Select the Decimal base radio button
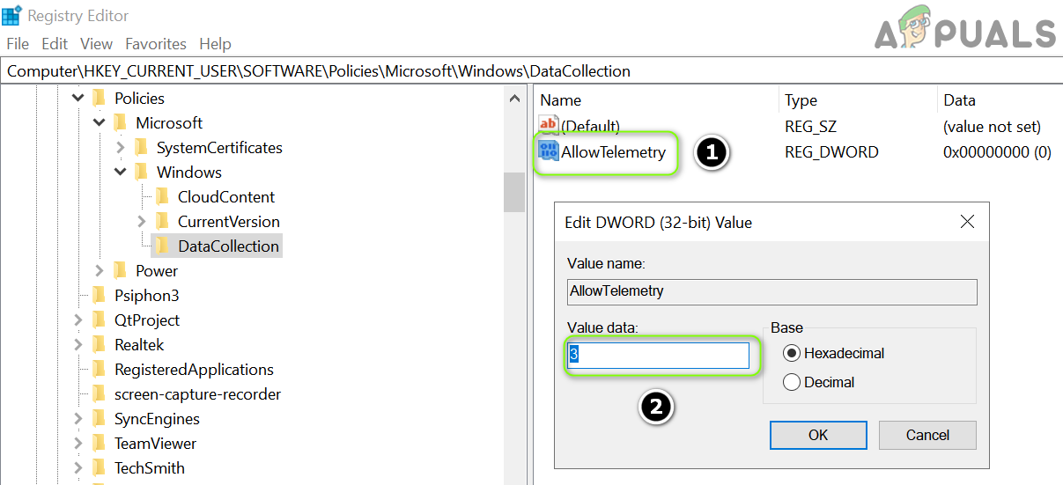The image size is (1063, 485). point(791,382)
